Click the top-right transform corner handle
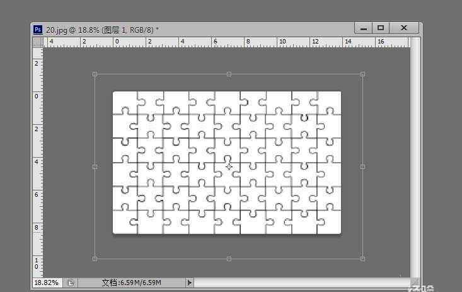Screen dimensions: 462x292 [x=362, y=74]
